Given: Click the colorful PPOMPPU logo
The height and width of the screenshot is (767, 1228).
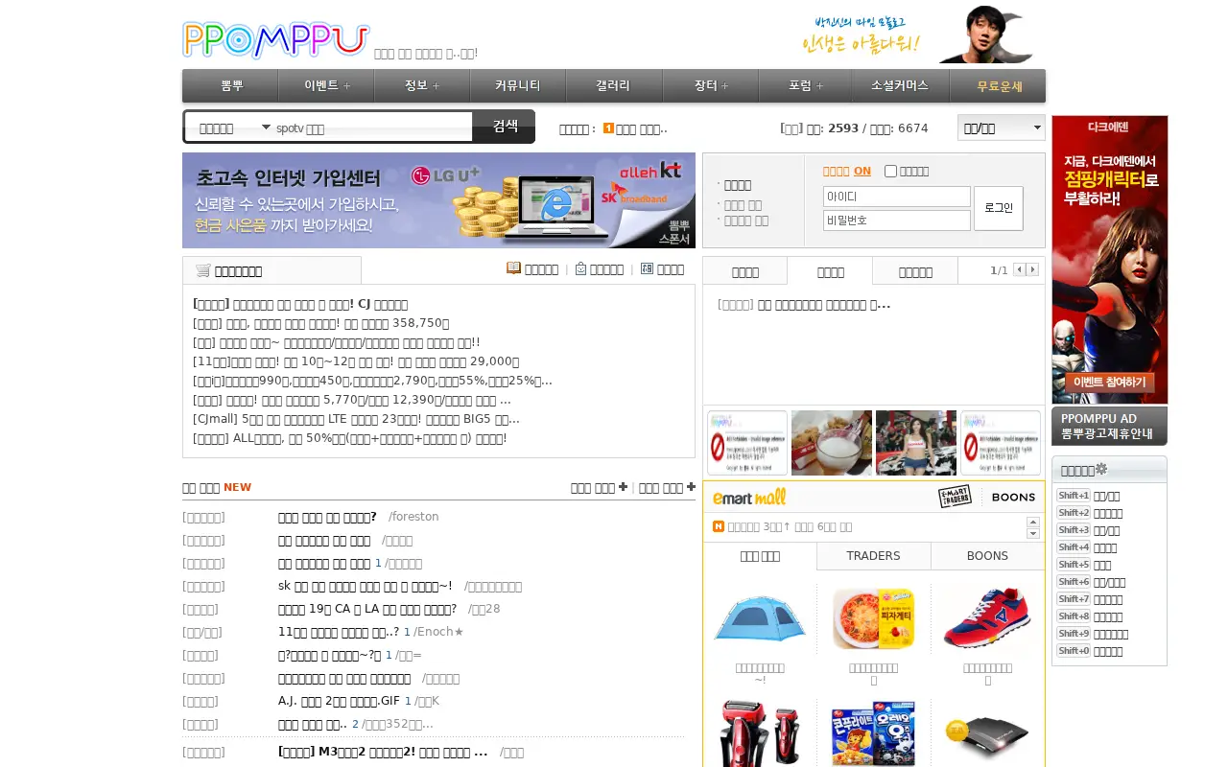Looking at the screenshot, I should tap(276, 40).
